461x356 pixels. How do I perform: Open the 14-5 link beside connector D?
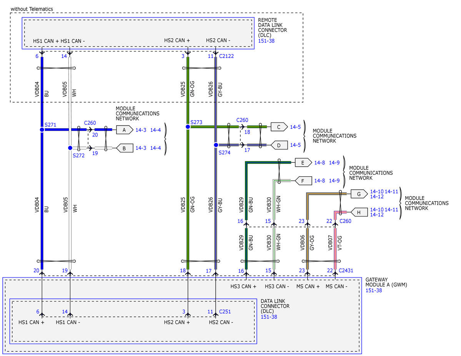pos(295,145)
